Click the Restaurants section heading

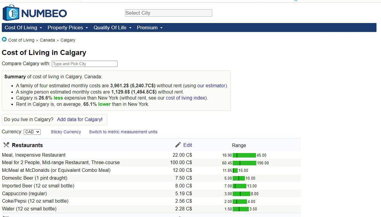point(27,145)
